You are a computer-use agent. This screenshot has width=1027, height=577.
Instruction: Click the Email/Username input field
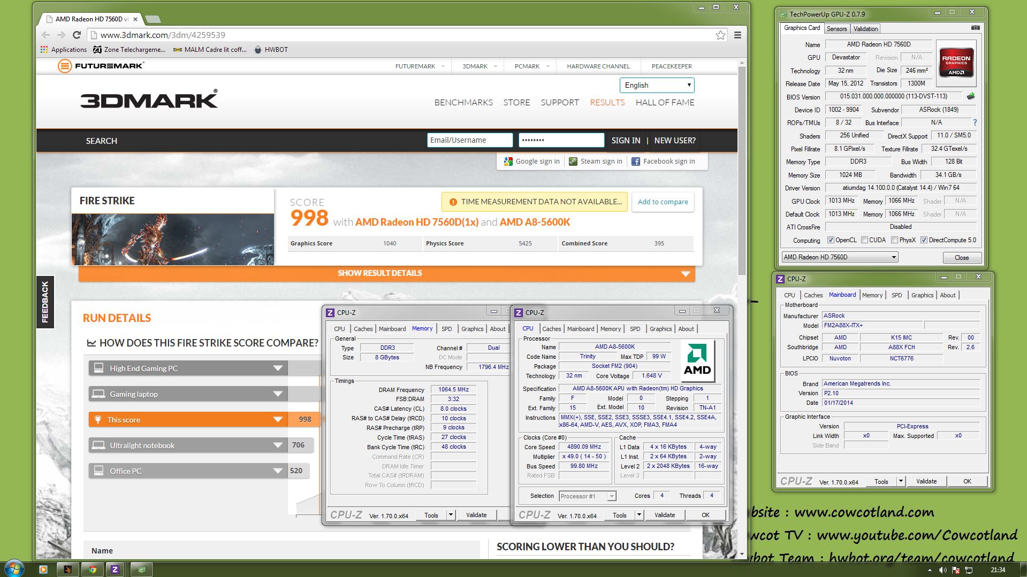pyautogui.click(x=470, y=140)
